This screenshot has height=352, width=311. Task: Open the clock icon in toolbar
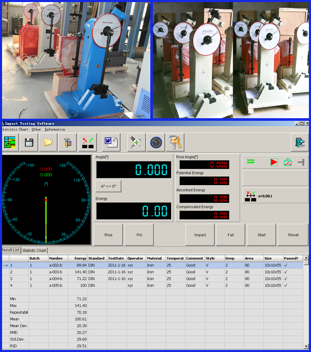click(x=155, y=142)
